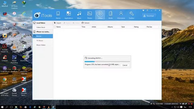194x109 pixels.
Task: Open Task View on the taskbar
Action: pyautogui.click(x=12, y=107)
